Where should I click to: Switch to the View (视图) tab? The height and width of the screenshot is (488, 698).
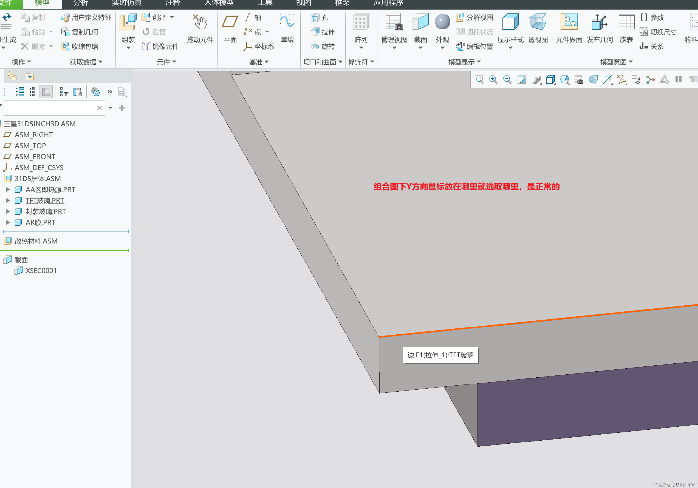pyautogui.click(x=303, y=3)
